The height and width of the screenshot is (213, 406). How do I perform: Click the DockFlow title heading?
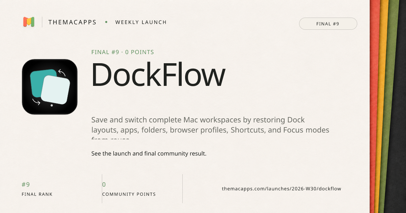coord(158,74)
